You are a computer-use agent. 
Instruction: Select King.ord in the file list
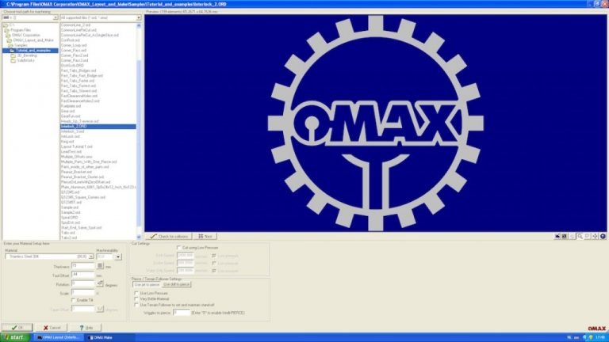click(x=67, y=142)
